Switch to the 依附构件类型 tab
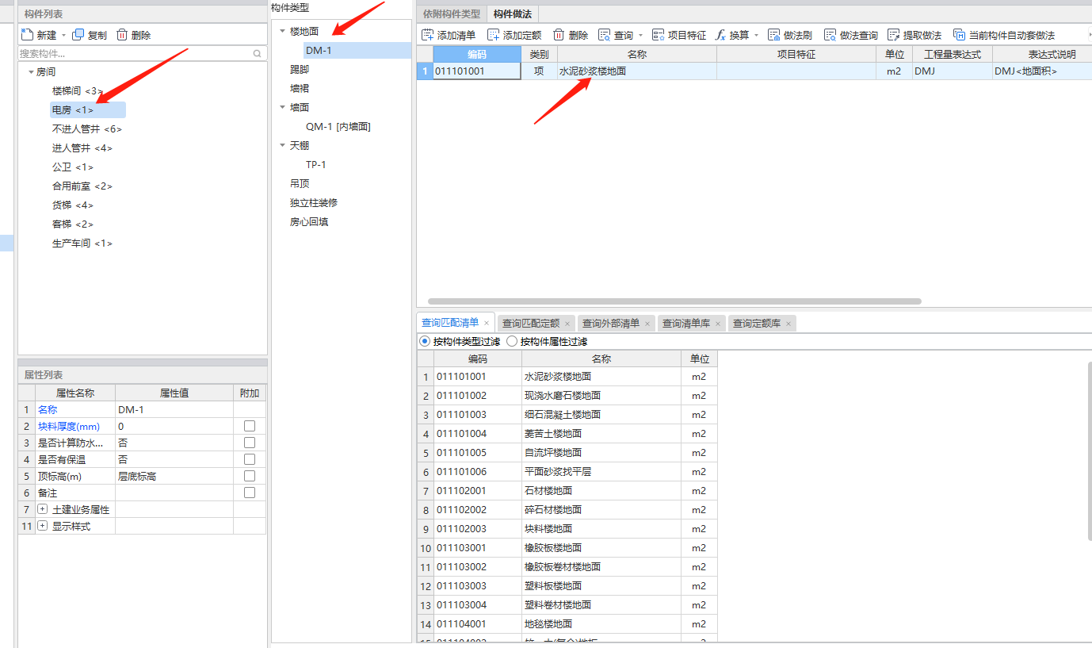The height and width of the screenshot is (648, 1092). click(x=452, y=13)
